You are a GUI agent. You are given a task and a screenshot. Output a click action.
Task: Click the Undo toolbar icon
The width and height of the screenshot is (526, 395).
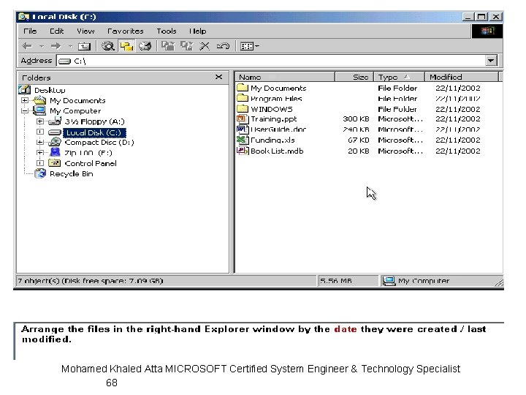point(223,46)
